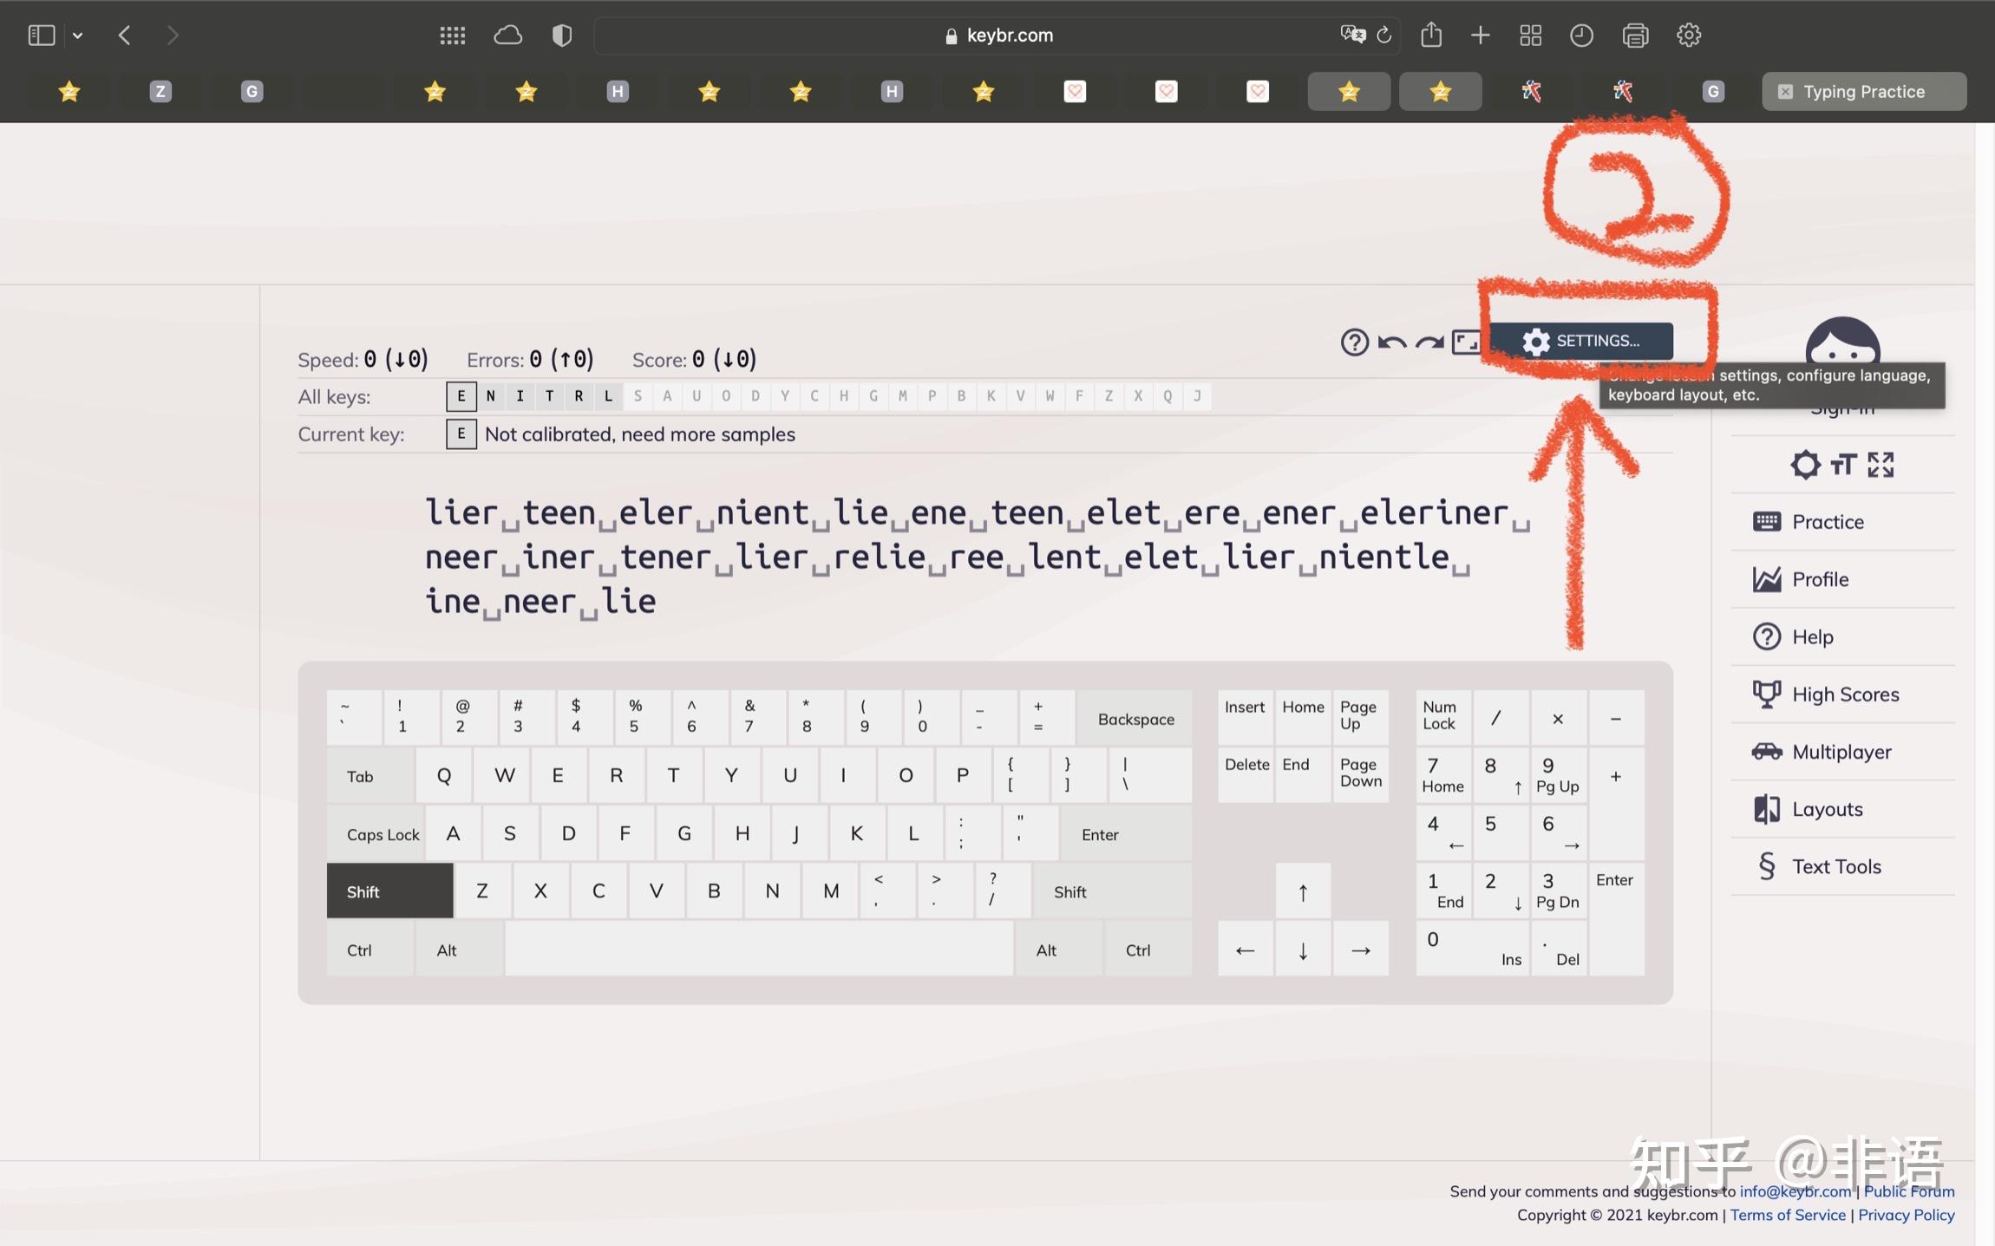Select the Typing Practice browser tab
This screenshot has height=1246, width=1995.
pos(1863,92)
